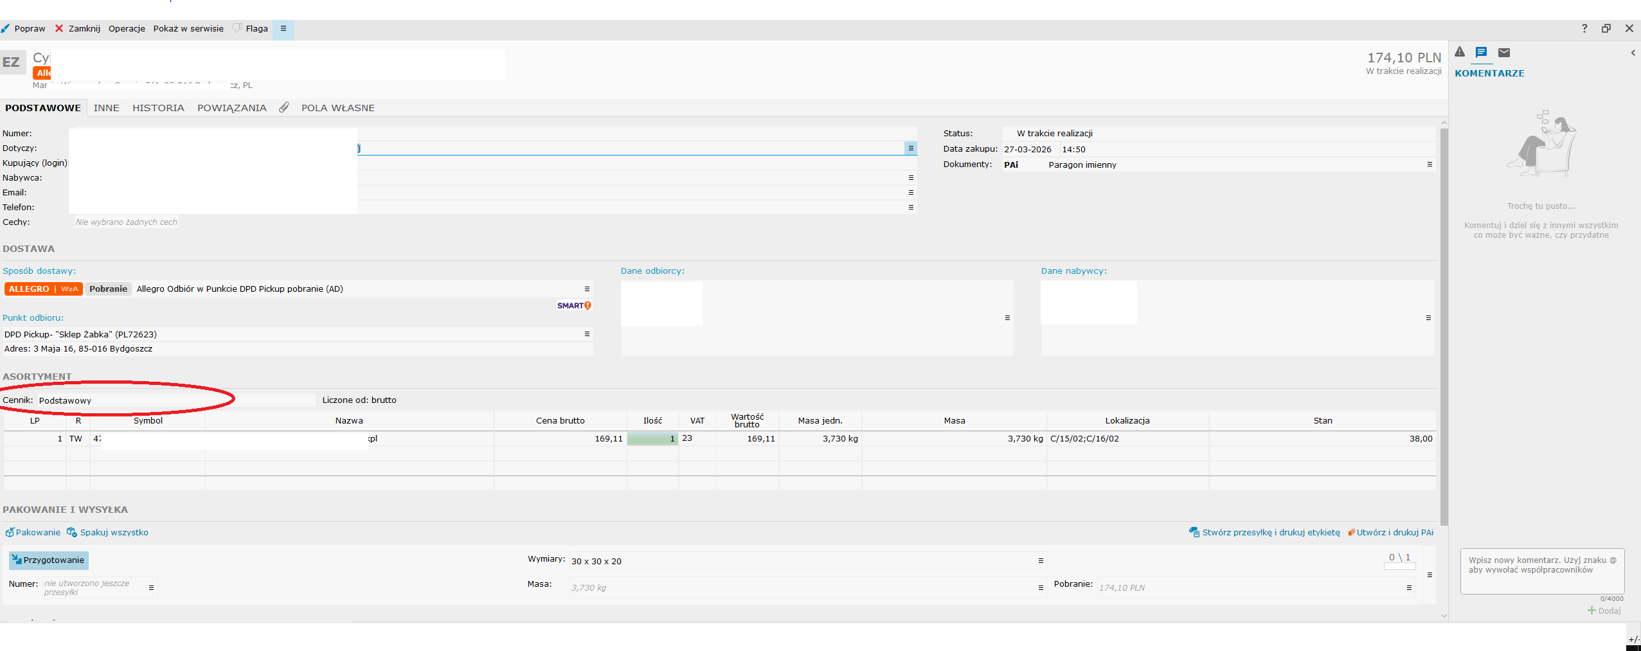Open the hamburger menu next to Flaga
The image size is (1641, 651).
tap(283, 28)
